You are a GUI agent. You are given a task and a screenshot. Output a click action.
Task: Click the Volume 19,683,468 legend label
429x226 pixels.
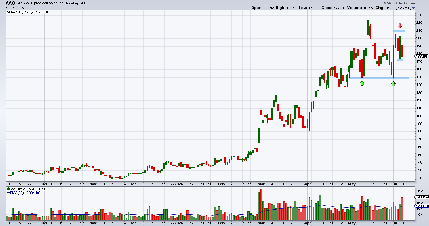[x=30, y=189]
